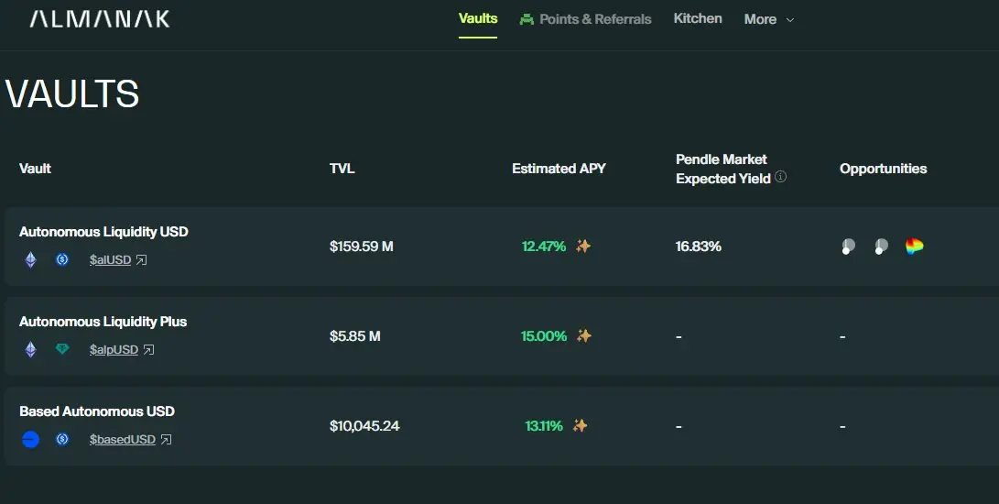The width and height of the screenshot is (999, 504).
Task: Click Tether icon in Autonomous Liquidity Plus row
Action: pos(62,349)
